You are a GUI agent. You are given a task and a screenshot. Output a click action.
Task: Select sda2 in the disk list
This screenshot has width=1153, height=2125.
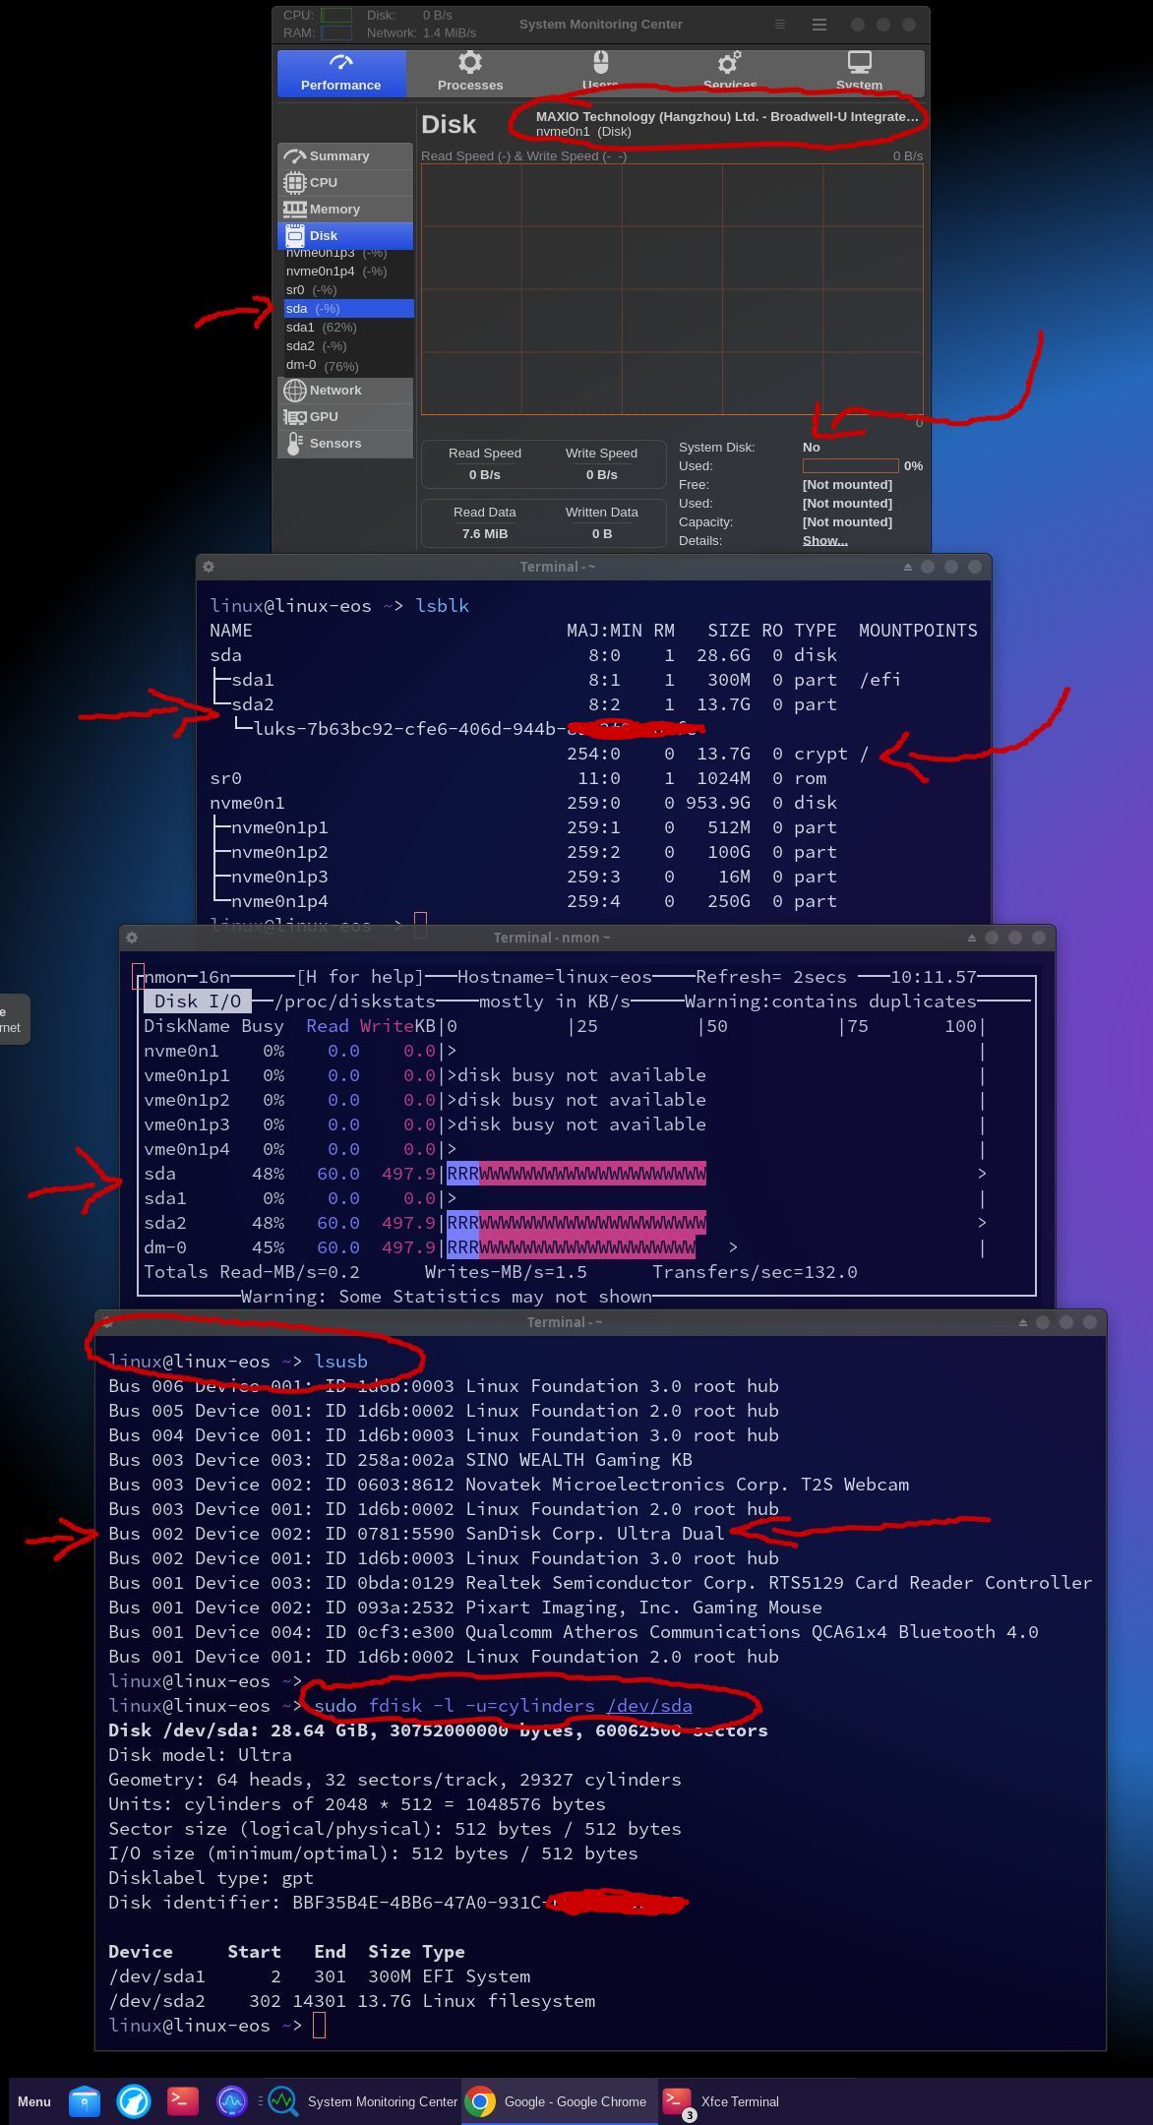[348, 346]
